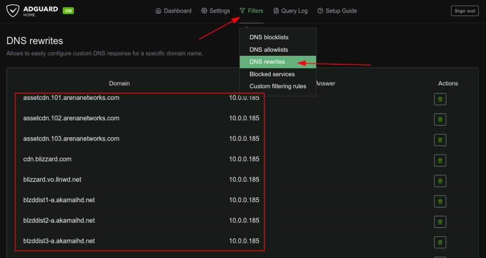Select domain cdn.blizzard.com

click(48, 159)
